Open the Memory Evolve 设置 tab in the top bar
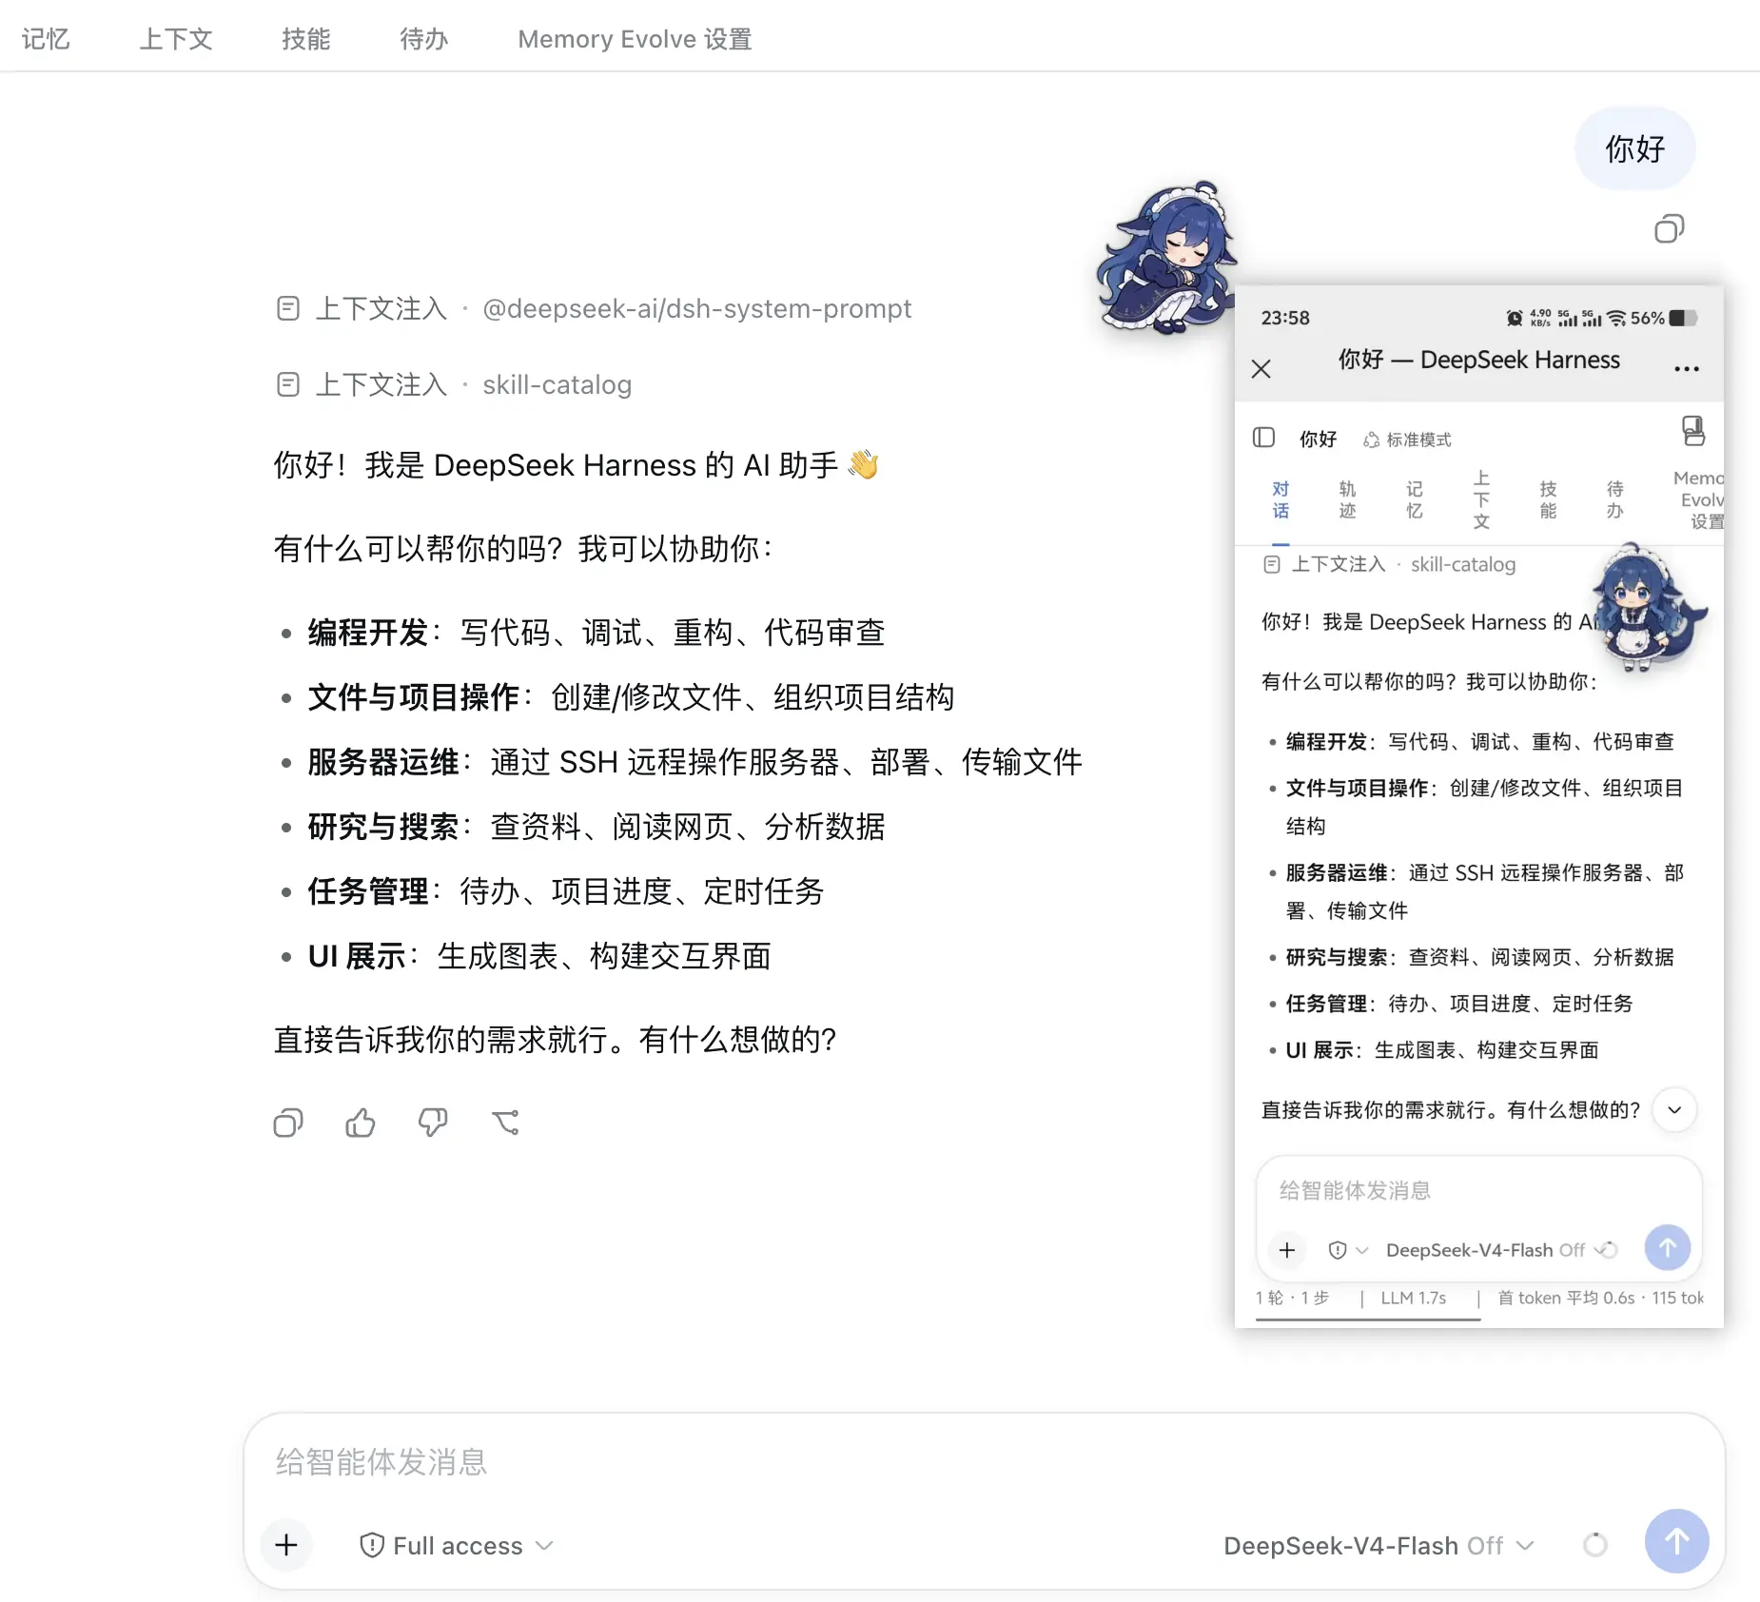The image size is (1760, 1602). 635,39
